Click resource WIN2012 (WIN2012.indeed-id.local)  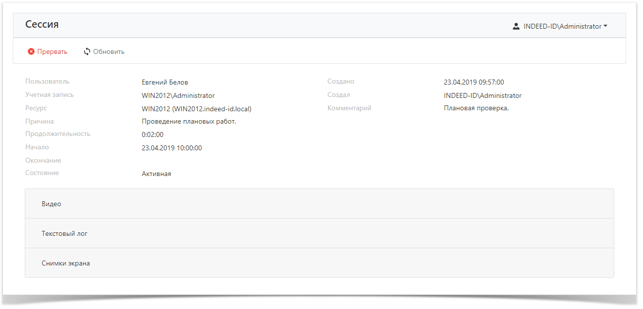(200, 109)
